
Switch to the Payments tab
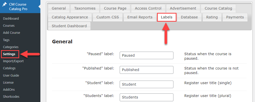pos(235,17)
